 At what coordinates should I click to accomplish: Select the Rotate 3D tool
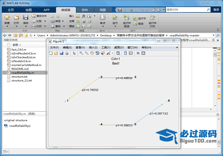click(97, 53)
